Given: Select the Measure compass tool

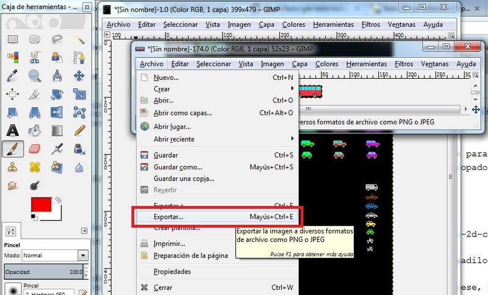Looking at the screenshot, I should [x=57, y=76].
